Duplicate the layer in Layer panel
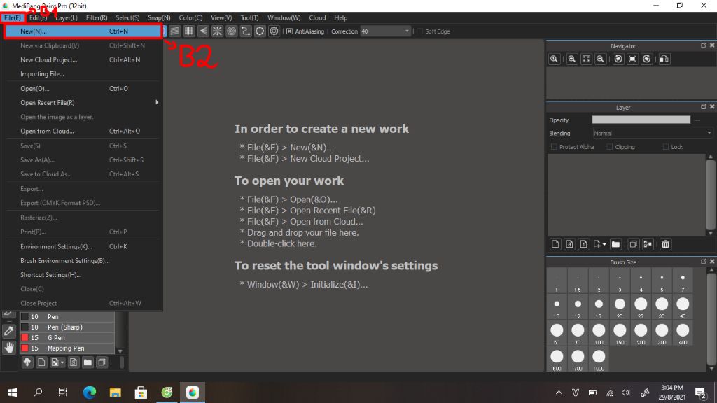Viewport: 717px width, 403px height. 633,244
